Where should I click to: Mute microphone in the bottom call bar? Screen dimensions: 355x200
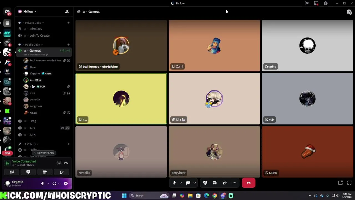174,183
